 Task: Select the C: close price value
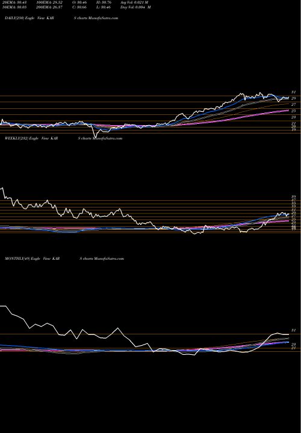79,7
